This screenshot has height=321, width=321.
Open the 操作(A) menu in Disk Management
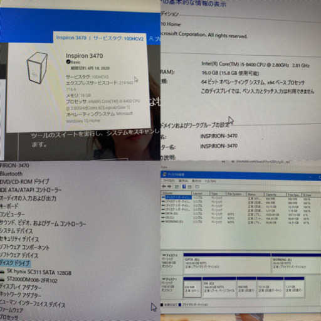[x=183, y=181]
